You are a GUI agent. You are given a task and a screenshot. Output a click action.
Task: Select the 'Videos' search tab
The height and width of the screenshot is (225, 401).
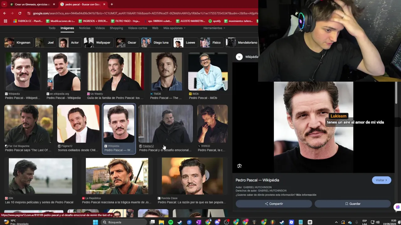tap(100, 28)
